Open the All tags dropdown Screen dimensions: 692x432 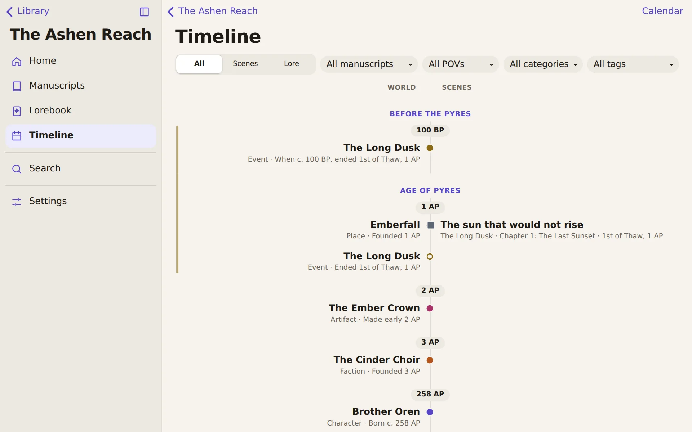(633, 64)
